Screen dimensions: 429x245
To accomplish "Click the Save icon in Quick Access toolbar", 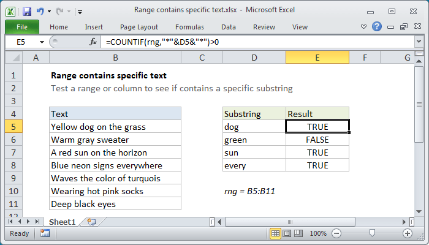I will point(27,12).
